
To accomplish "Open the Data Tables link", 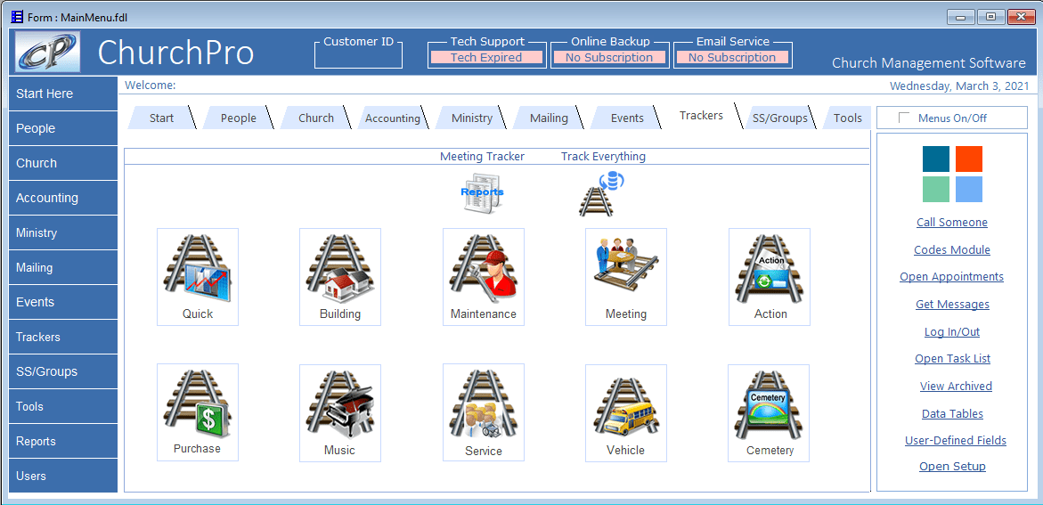I will point(952,413).
